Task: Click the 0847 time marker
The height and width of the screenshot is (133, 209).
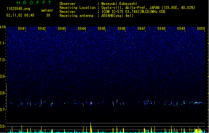Action: [x=142, y=29]
